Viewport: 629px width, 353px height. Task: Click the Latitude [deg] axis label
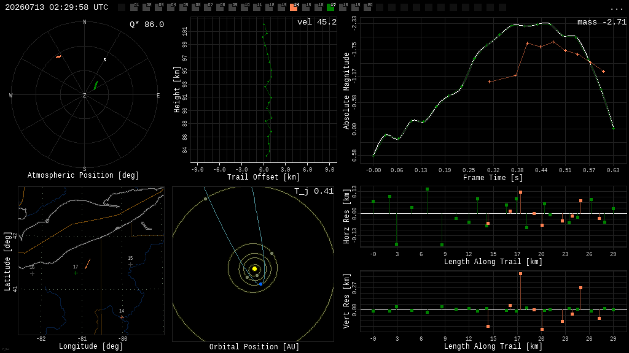point(7,261)
